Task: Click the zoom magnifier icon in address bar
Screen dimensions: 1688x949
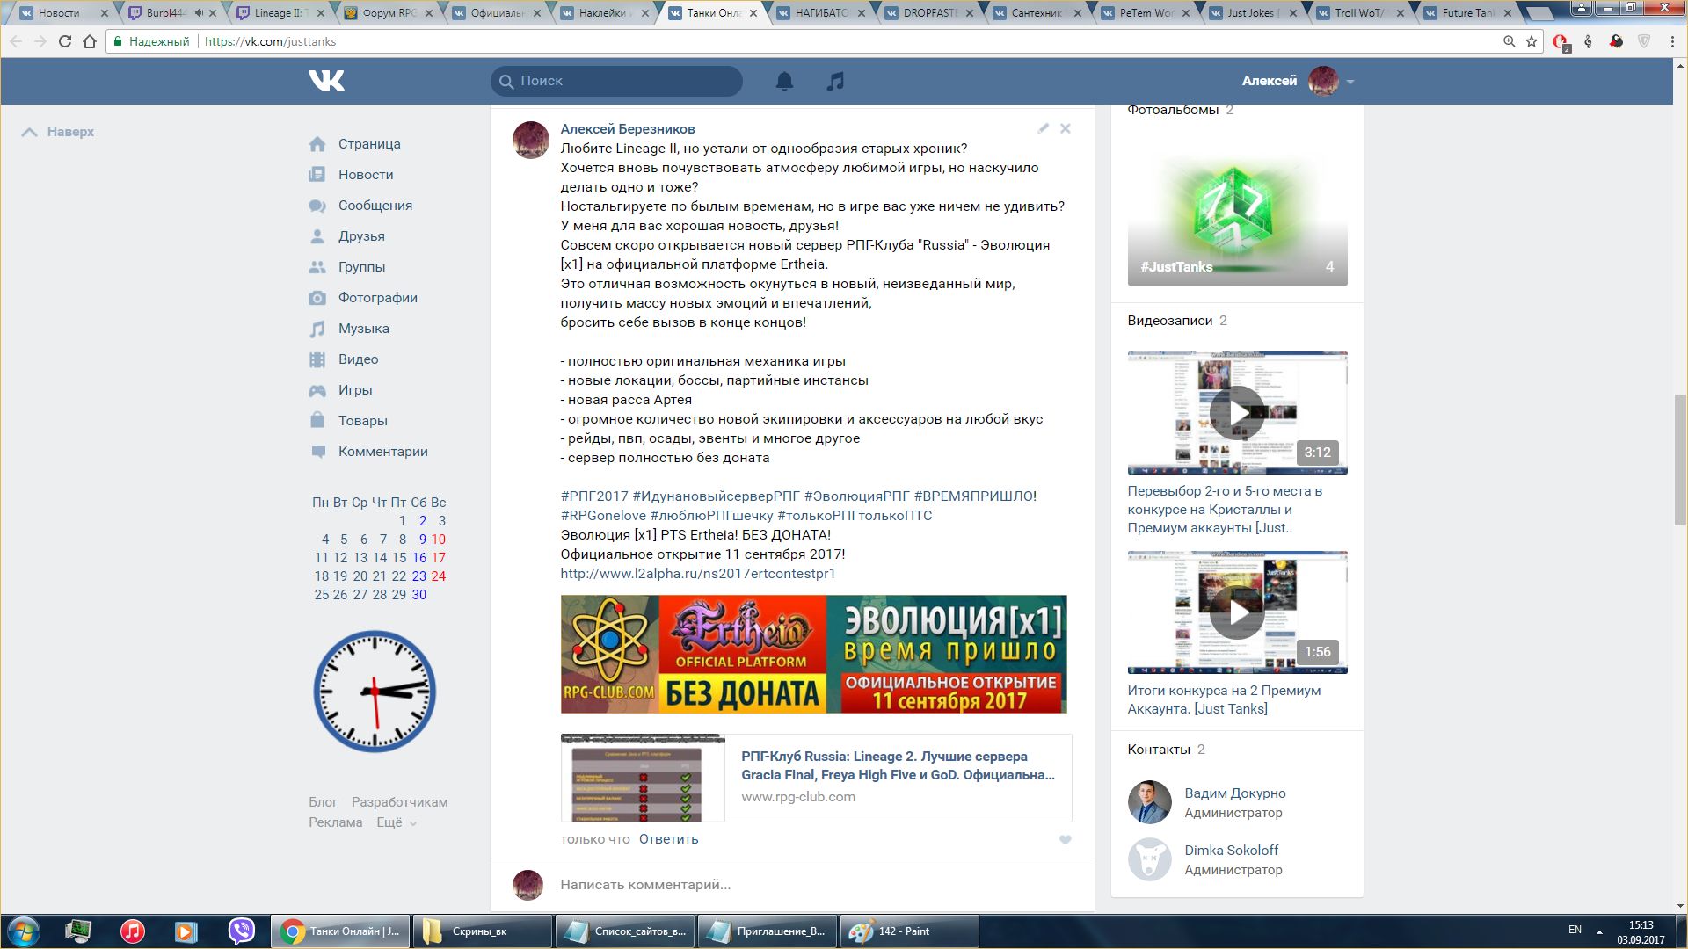Action: 1509,41
